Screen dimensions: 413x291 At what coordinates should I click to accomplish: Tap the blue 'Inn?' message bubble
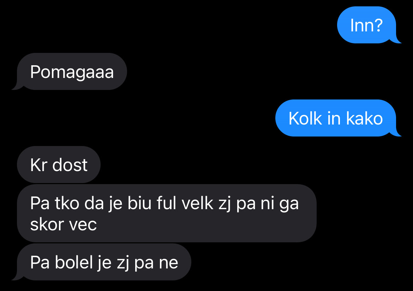(x=367, y=25)
